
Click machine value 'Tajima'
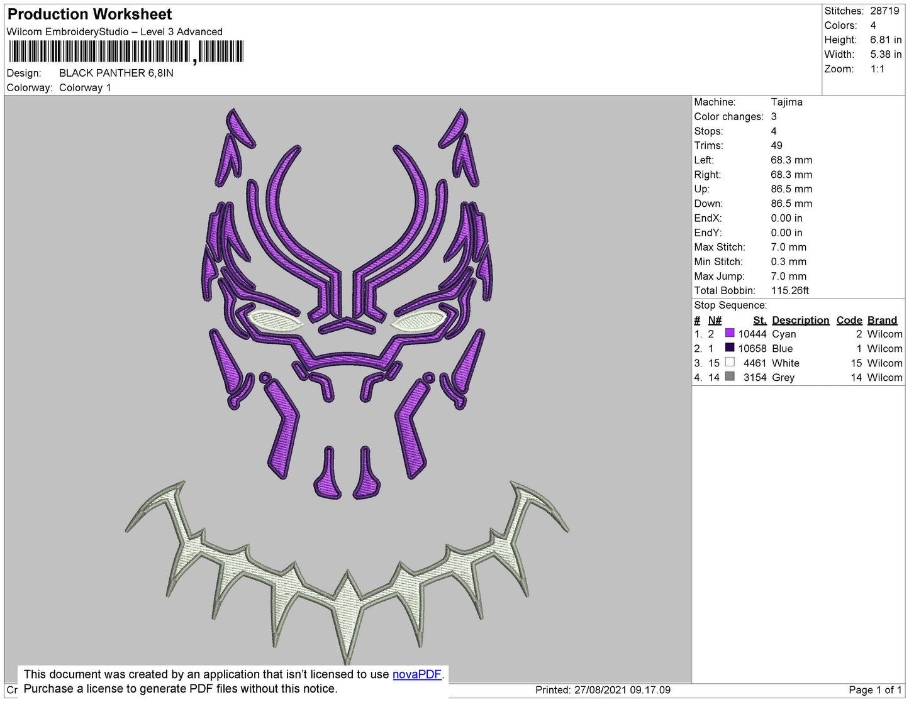(x=786, y=102)
